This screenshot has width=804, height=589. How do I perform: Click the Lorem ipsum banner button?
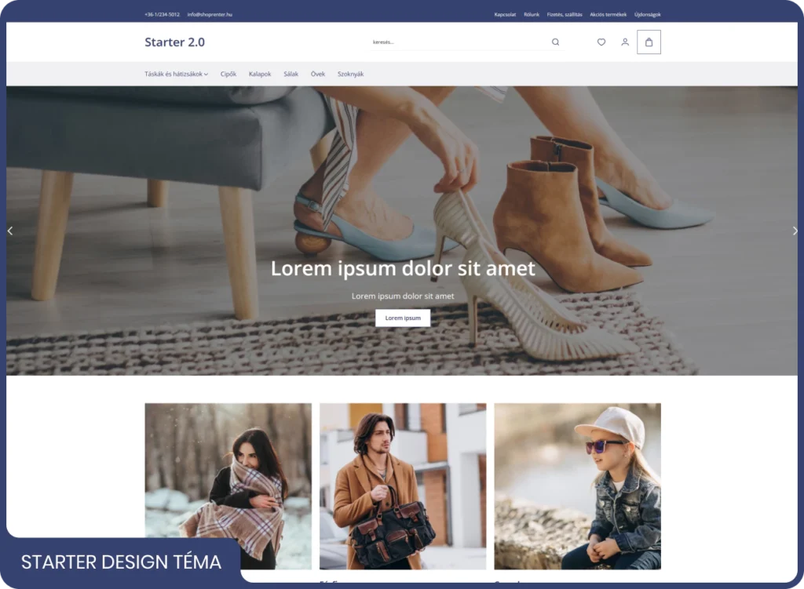point(403,318)
